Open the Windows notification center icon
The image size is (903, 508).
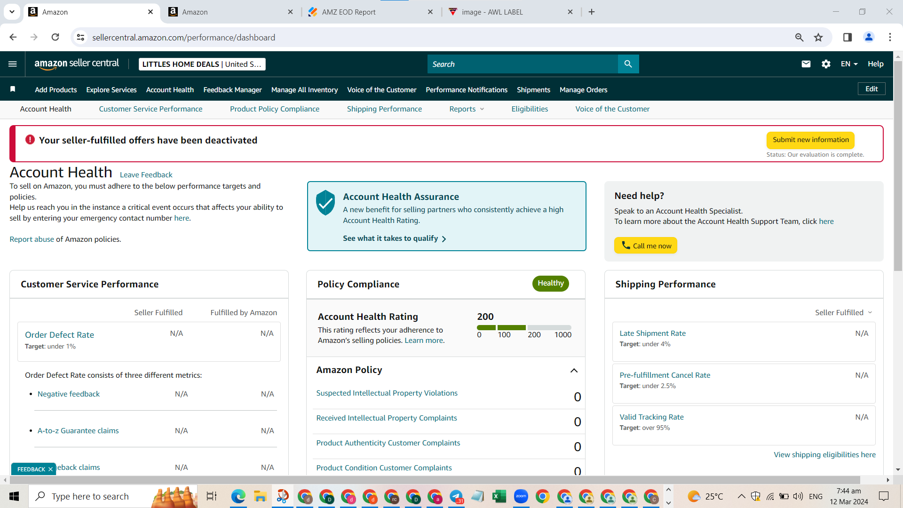(884, 496)
